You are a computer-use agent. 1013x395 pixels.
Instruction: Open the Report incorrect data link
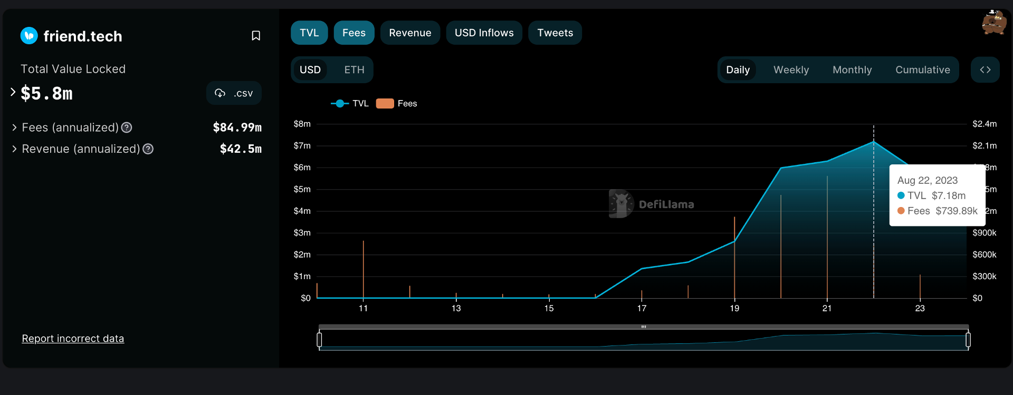(73, 339)
